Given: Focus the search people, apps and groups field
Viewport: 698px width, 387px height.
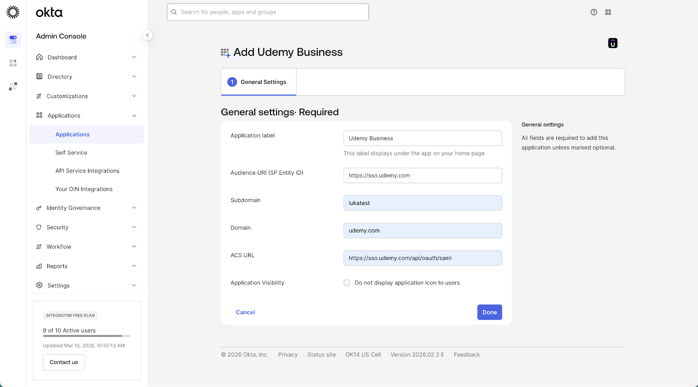Looking at the screenshot, I should click(x=268, y=12).
